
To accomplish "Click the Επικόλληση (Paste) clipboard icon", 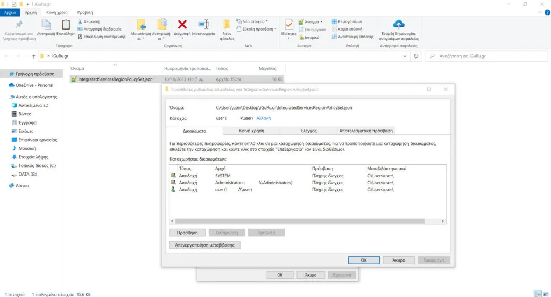I will pos(66,25).
